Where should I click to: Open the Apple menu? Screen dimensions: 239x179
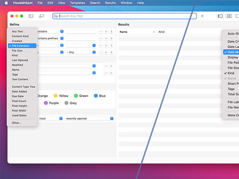tap(6, 3)
